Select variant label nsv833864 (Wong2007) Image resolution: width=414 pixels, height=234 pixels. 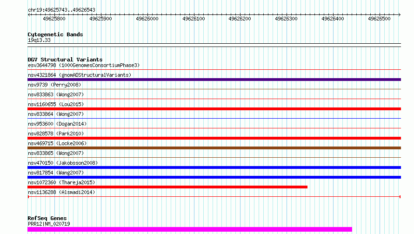[56, 114]
